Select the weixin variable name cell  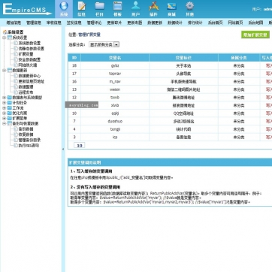click(x=115, y=89)
